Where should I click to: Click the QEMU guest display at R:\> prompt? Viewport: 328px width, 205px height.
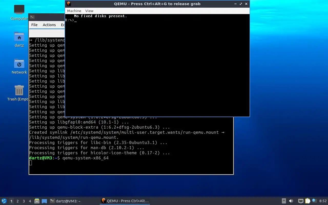(71, 20)
